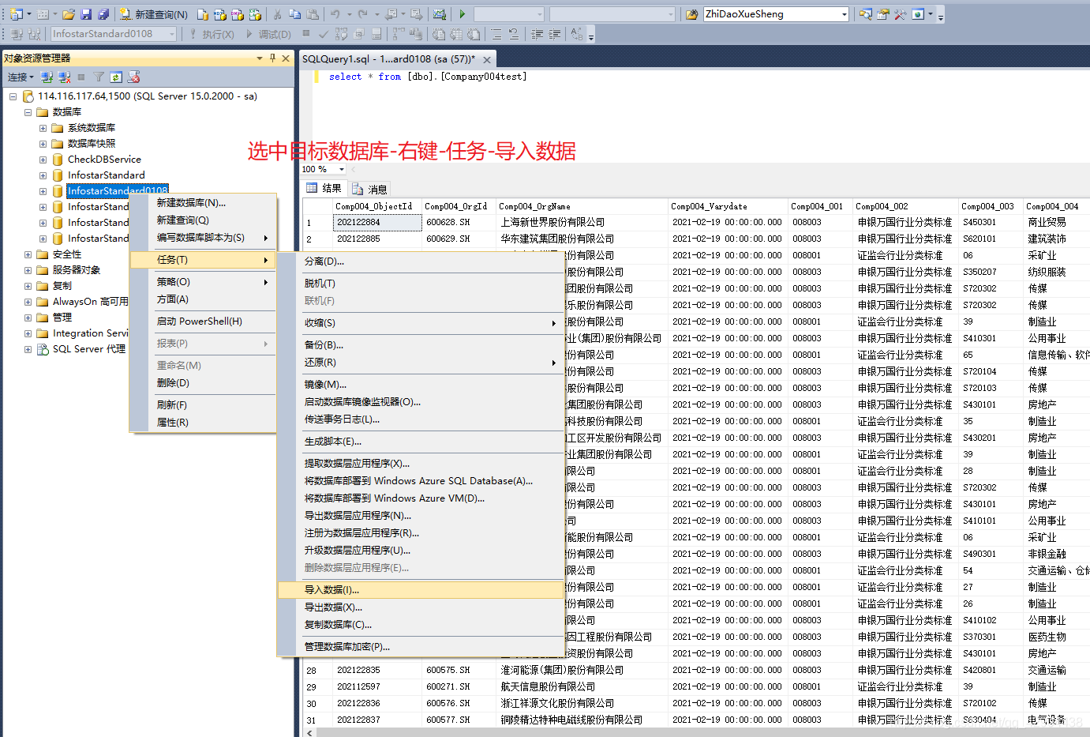1090x737 pixels.
Task: Click the XMLA Query icon
Action: [x=255, y=14]
